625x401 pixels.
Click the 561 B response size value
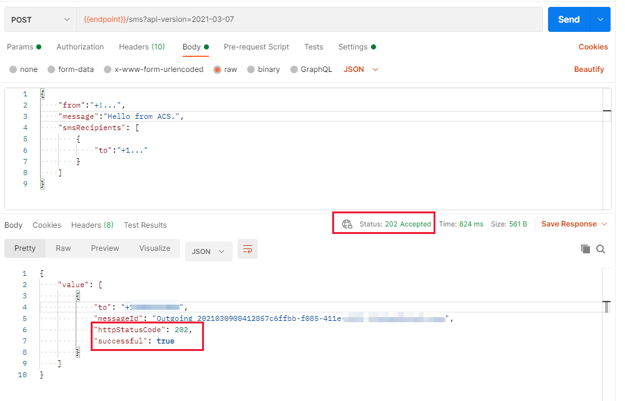tap(518, 224)
